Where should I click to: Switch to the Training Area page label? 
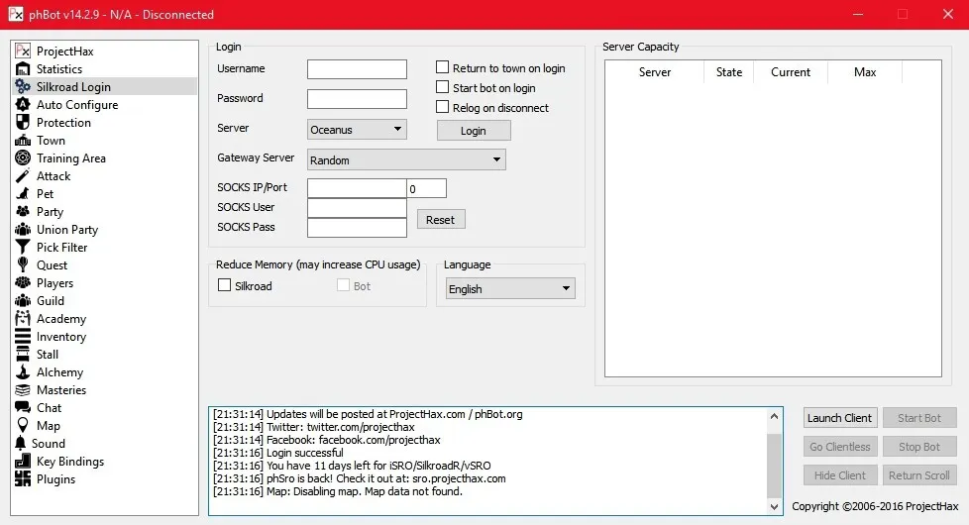(71, 158)
